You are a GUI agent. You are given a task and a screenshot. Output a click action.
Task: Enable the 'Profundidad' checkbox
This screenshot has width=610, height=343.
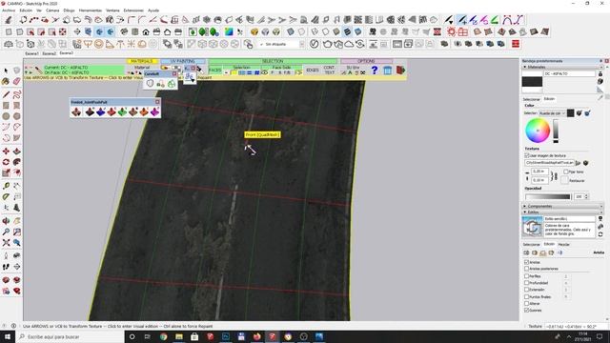[527, 283]
